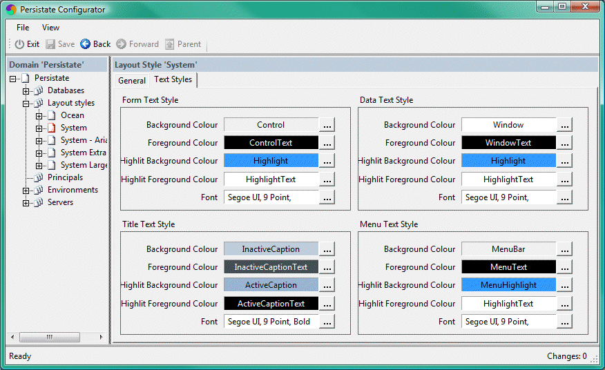This screenshot has height=370, width=605.
Task: Click the Environments node icon
Action: [x=38, y=190]
